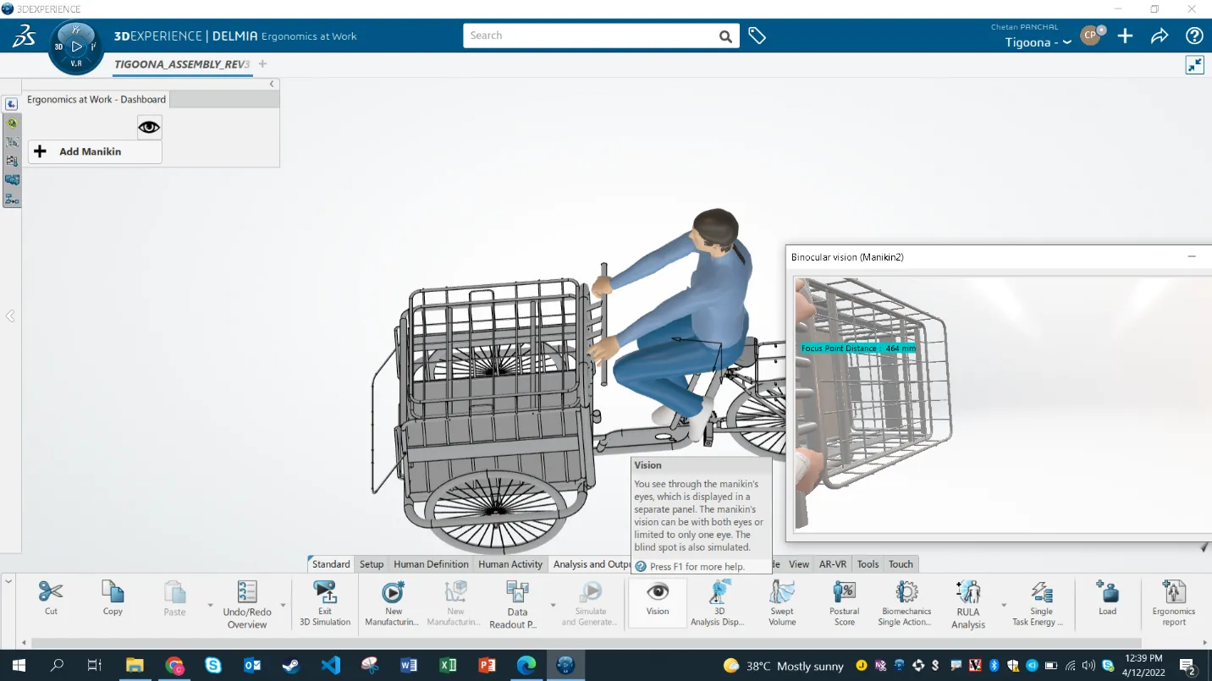Open the AR-VR ribbon tab
The width and height of the screenshot is (1212, 681).
(832, 563)
